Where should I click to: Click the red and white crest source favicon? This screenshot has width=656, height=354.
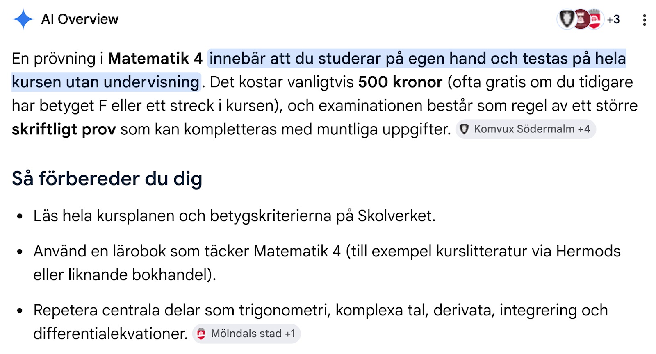[x=595, y=19]
